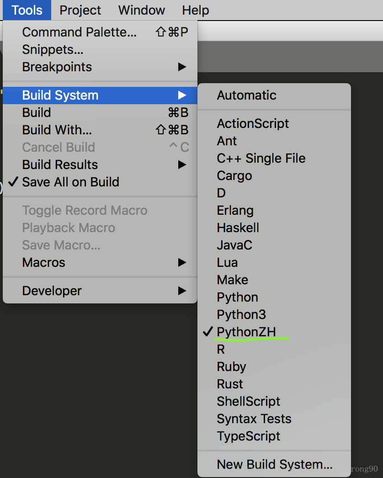Choose Build With… option
Viewport: 383px width, 478px height.
(x=100, y=130)
